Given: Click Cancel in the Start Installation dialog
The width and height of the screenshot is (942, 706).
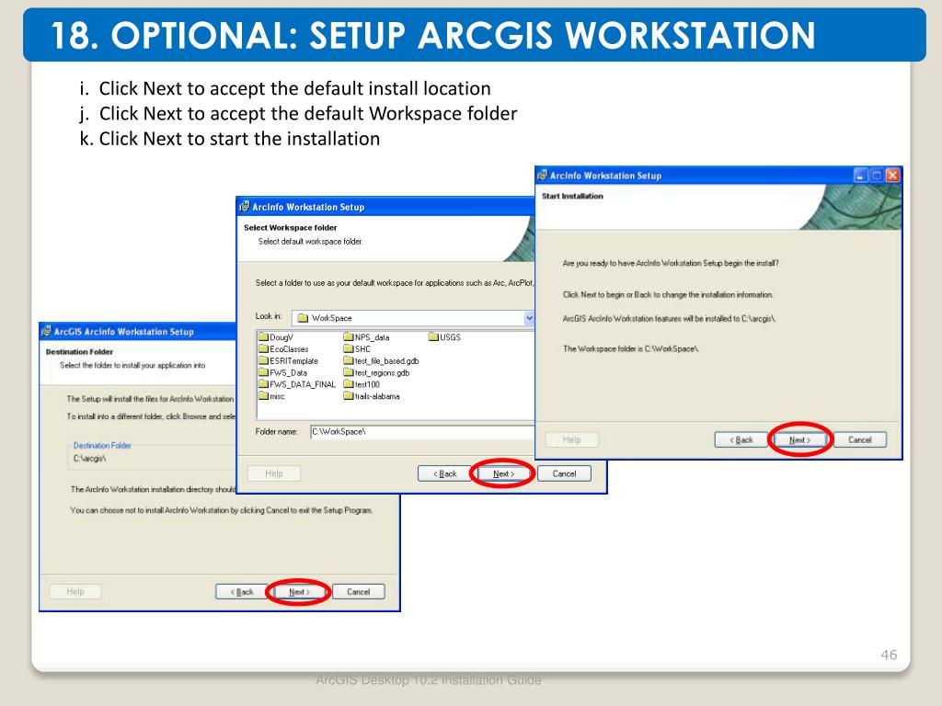Looking at the screenshot, I should coord(860,440).
